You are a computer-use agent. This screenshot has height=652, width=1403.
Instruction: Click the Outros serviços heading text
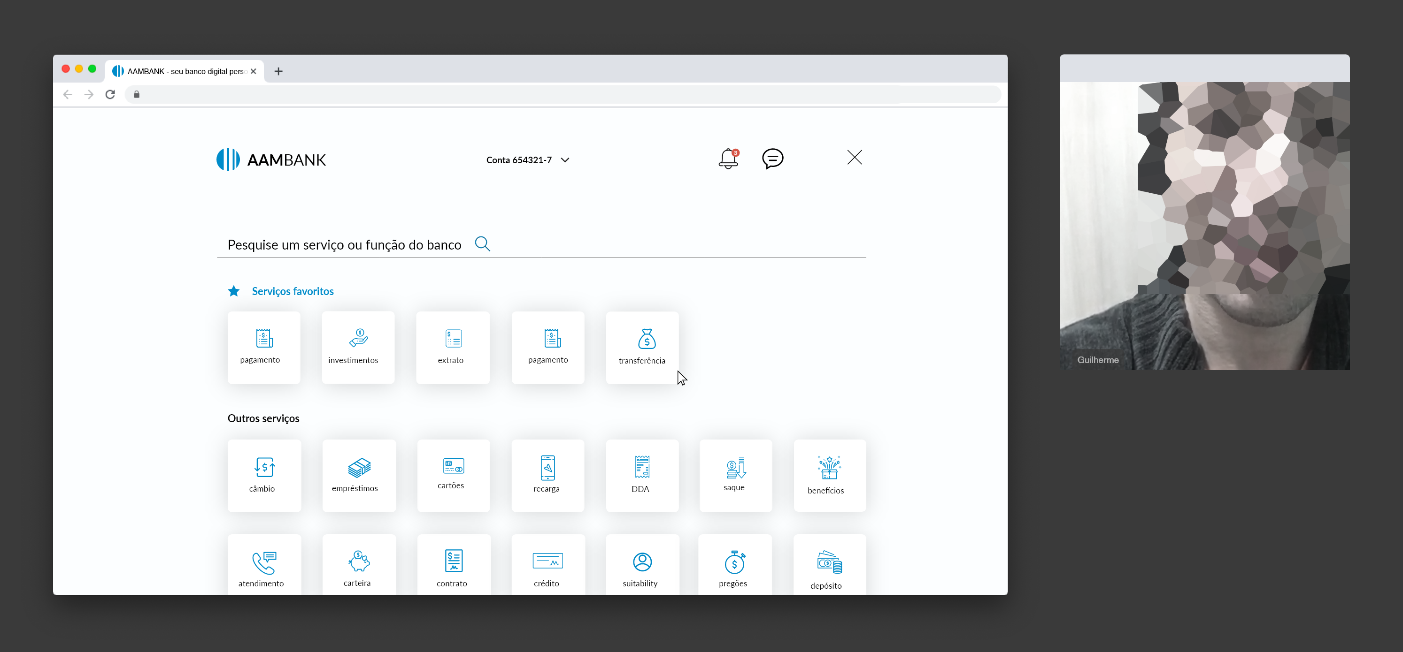[x=263, y=418]
